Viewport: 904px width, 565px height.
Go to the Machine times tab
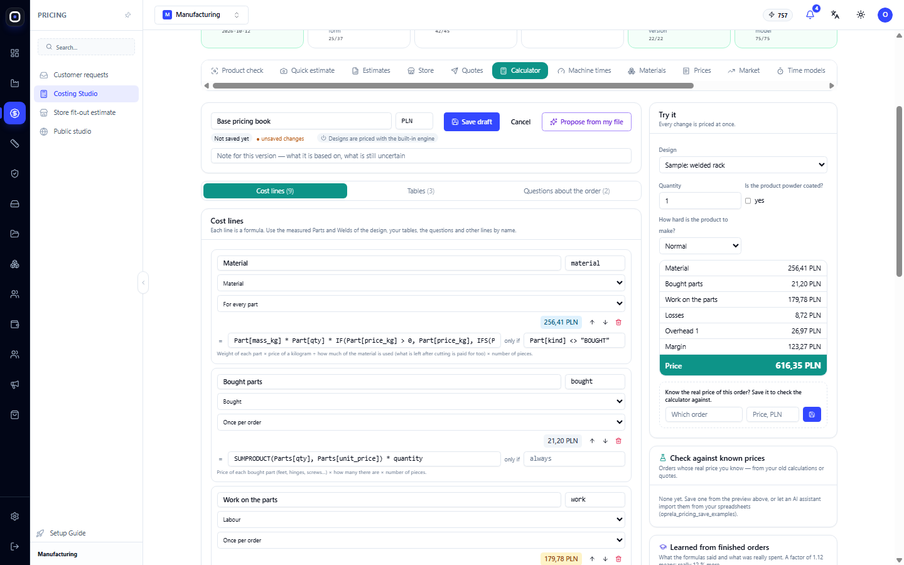coord(584,70)
